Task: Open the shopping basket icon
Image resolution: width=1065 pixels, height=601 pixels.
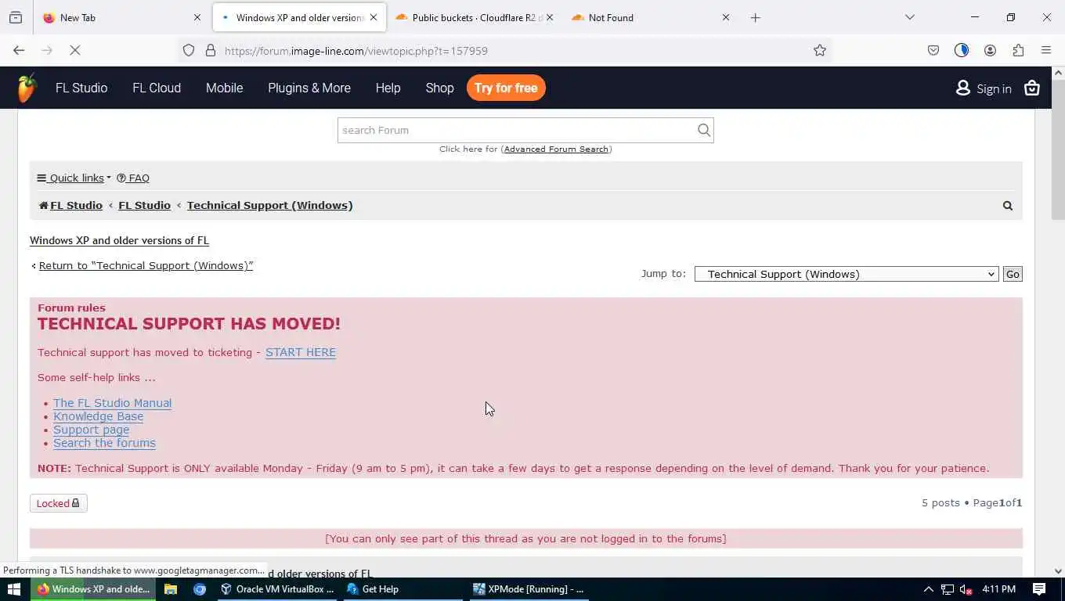Action: tap(1032, 88)
